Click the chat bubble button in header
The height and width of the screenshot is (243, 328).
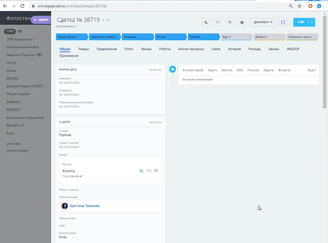[230, 22]
